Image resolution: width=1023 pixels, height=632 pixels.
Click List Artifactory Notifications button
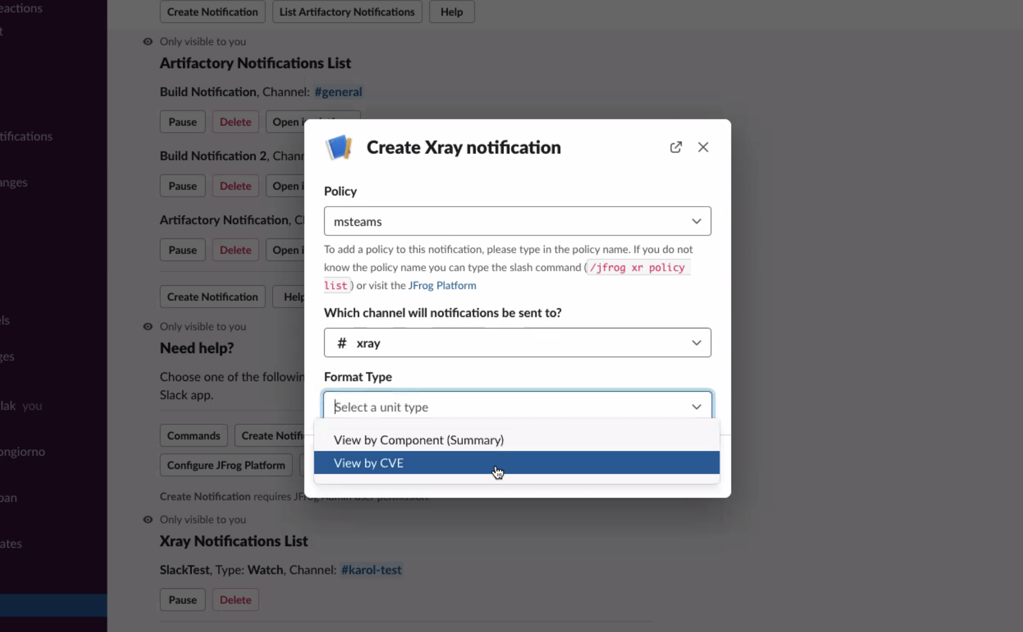click(347, 12)
